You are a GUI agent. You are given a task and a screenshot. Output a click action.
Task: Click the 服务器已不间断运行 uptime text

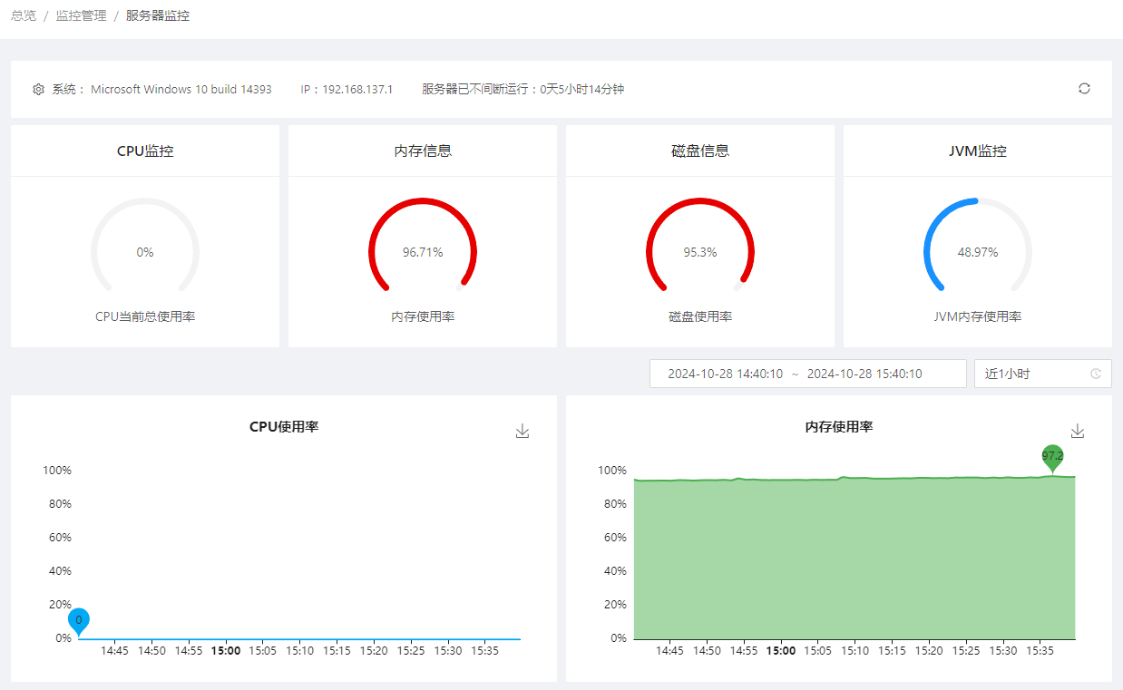point(523,90)
